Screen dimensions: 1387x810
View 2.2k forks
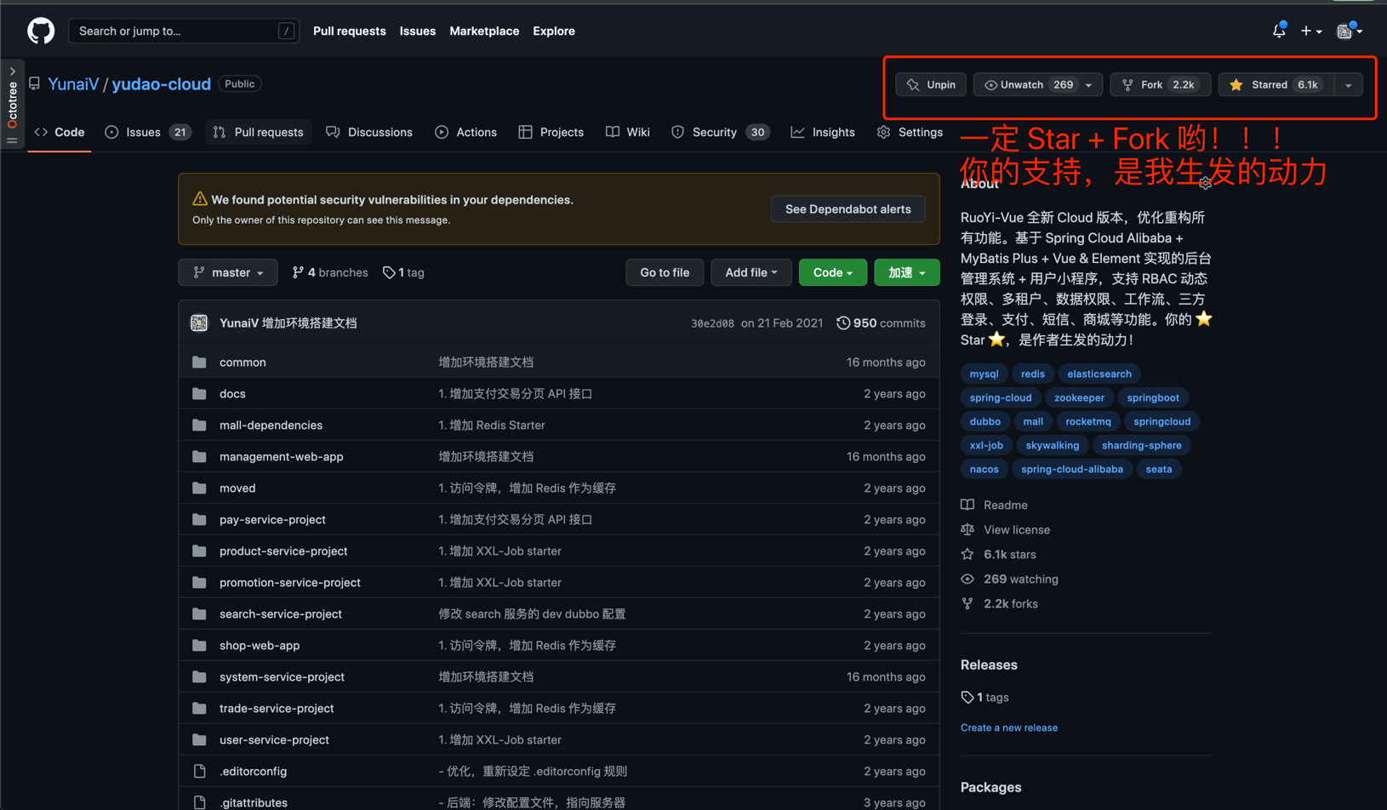[x=999, y=603]
